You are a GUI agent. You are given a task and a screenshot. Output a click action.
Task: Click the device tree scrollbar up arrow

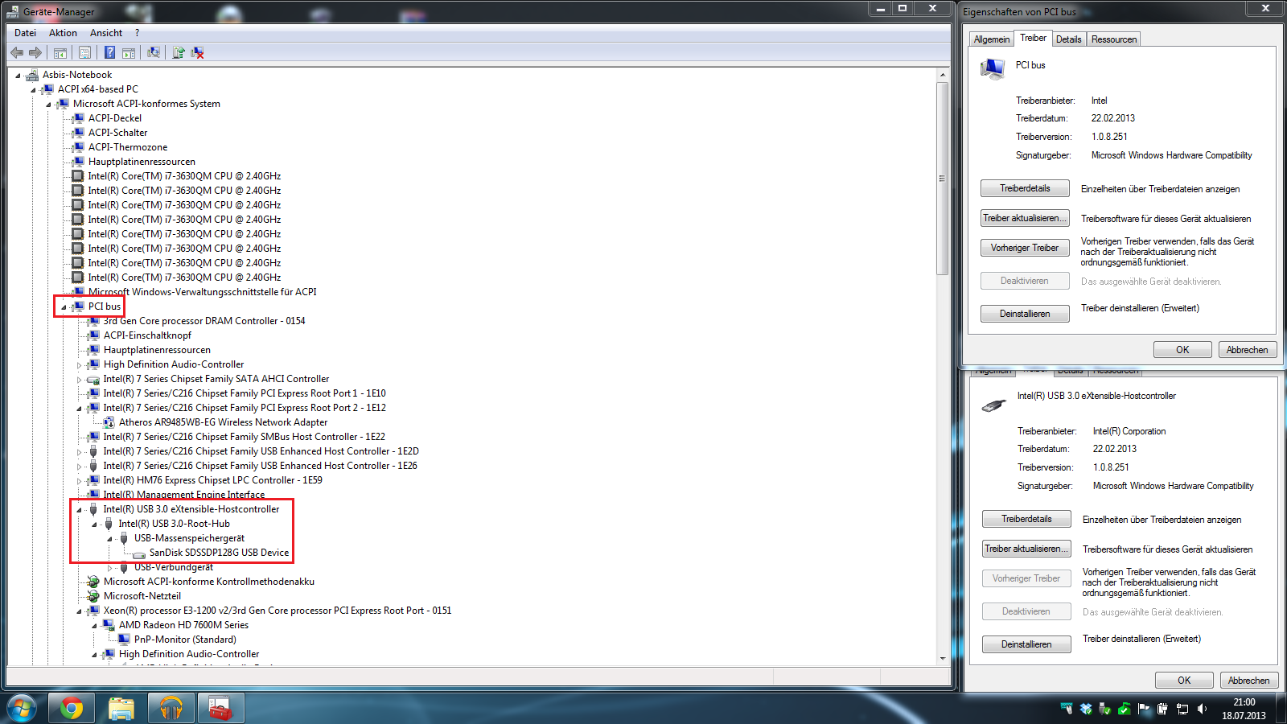point(943,75)
